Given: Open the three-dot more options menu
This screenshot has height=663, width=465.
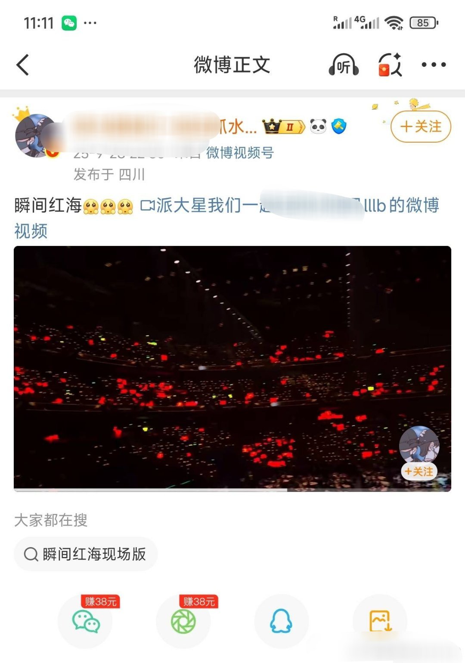Looking at the screenshot, I should coord(433,65).
